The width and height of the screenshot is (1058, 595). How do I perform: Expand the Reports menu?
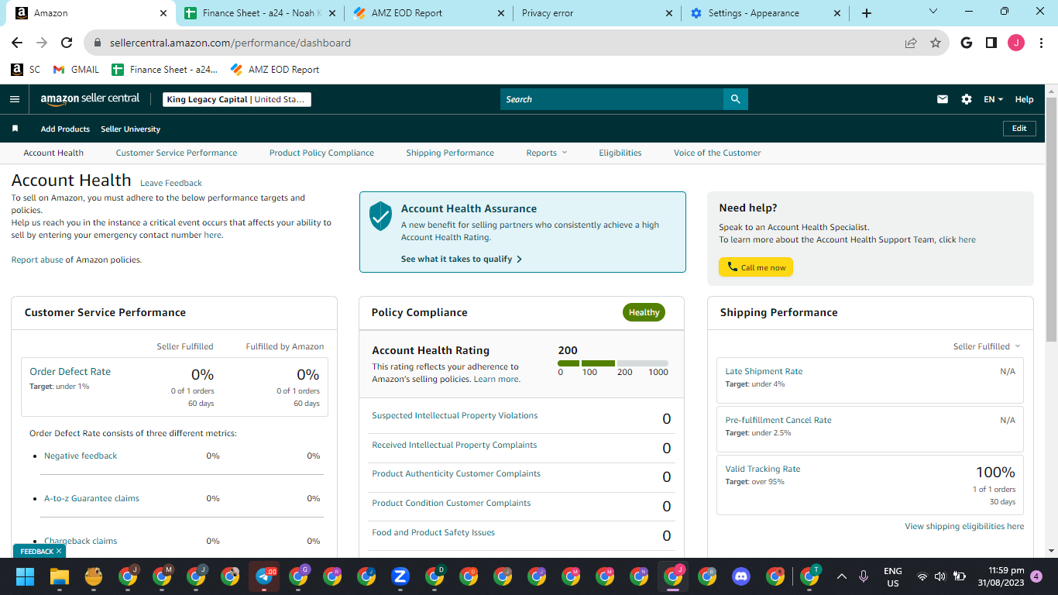coord(546,153)
